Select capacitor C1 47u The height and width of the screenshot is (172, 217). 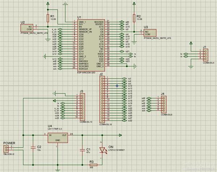coord(82,150)
